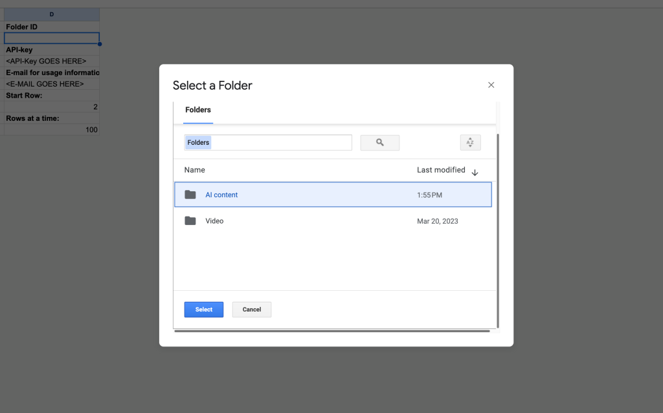Click the Rows at a time value 100
The image size is (663, 413).
(x=52, y=130)
